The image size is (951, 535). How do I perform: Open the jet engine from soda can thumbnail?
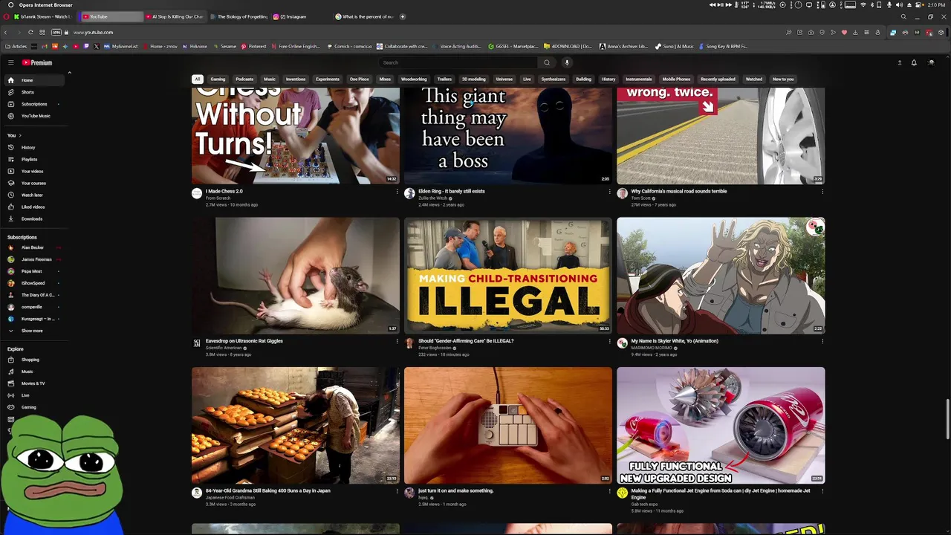coord(721,425)
